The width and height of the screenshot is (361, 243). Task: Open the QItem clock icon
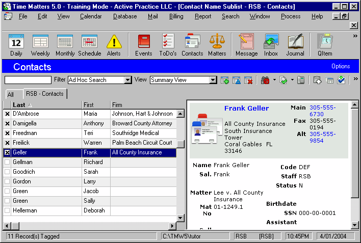tap(325, 45)
